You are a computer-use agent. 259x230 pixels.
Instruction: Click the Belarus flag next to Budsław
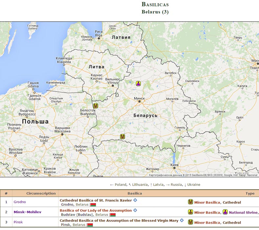[x=112, y=215]
